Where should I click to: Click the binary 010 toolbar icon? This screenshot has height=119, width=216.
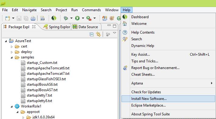42,18
